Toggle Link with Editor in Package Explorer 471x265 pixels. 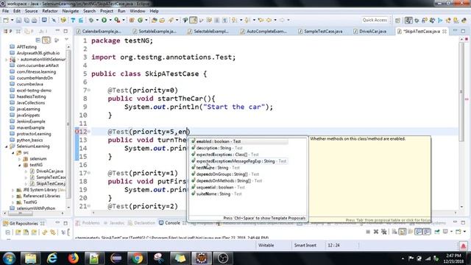(46, 40)
